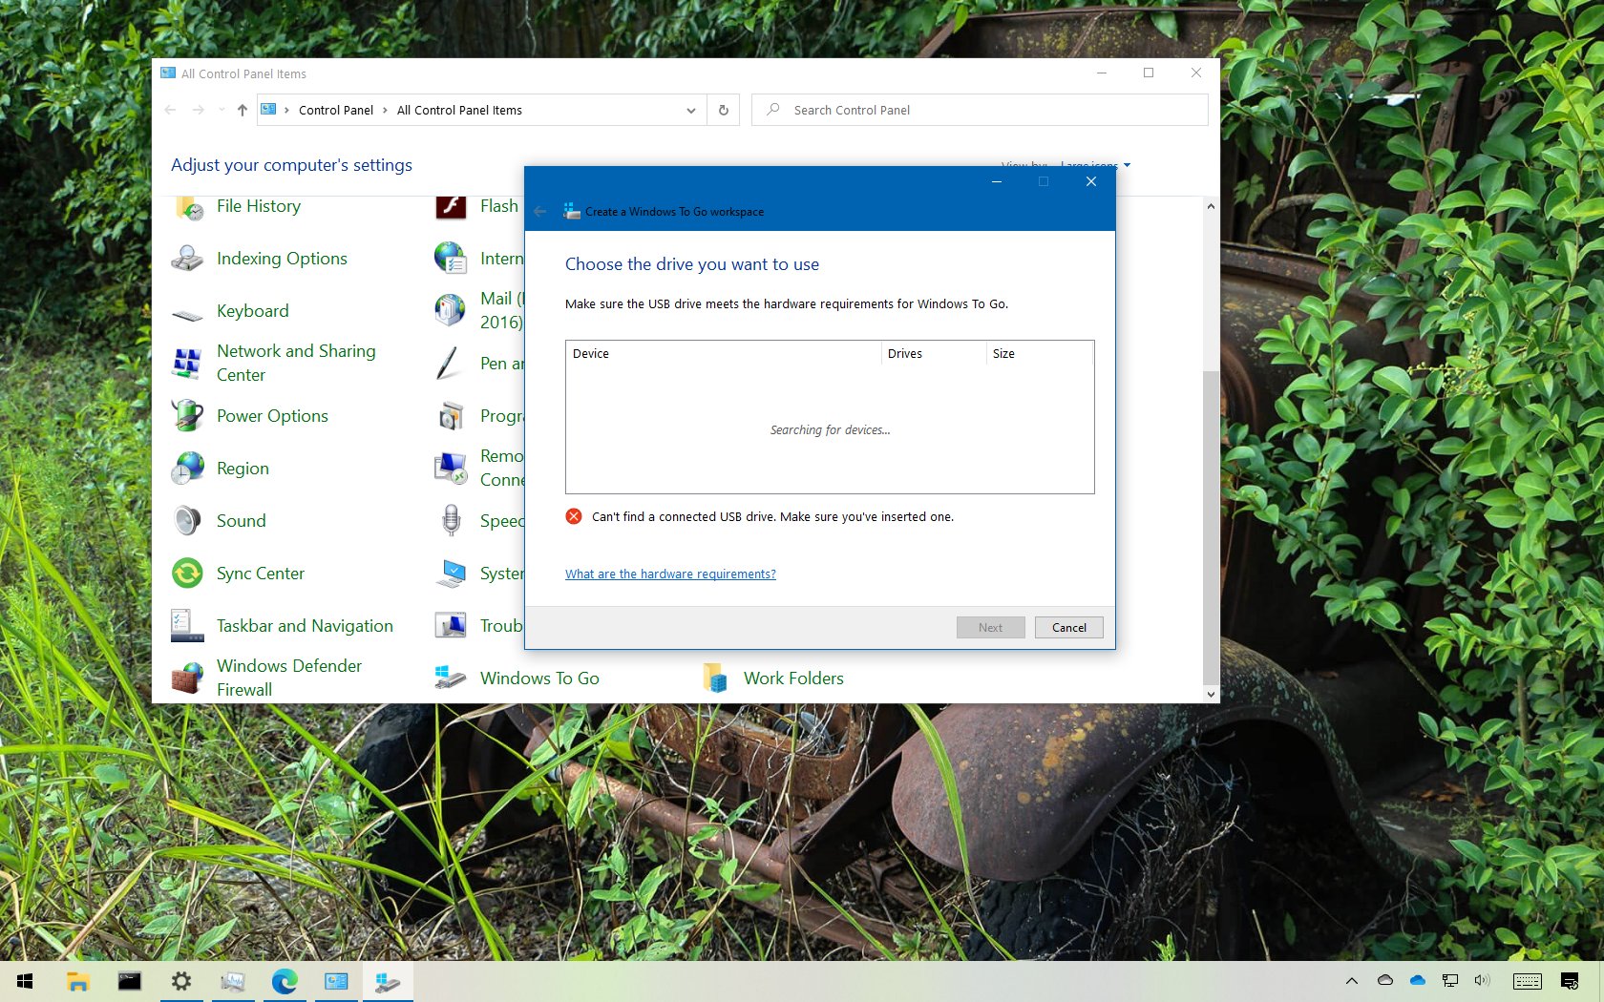Open the Sound settings
Image resolution: width=1604 pixels, height=1002 pixels.
click(x=241, y=521)
